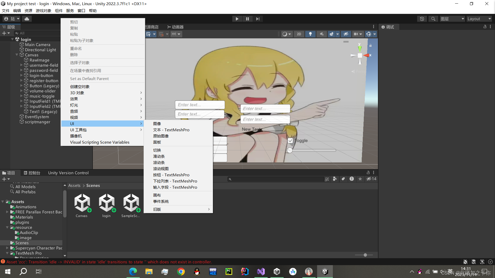Open search by label tag icon
495x278 pixels.
[343, 179]
